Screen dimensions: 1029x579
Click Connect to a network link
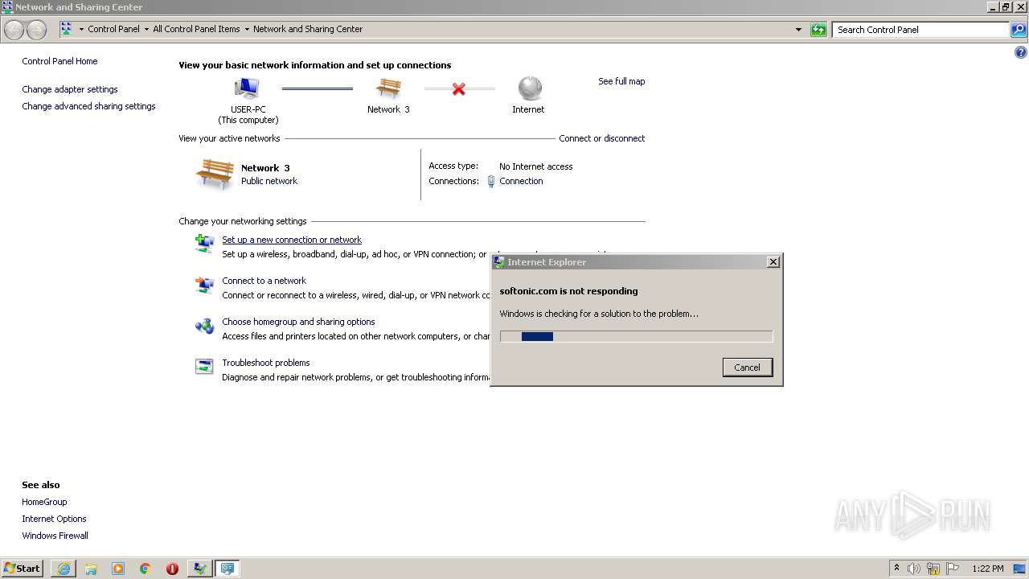[x=264, y=281]
